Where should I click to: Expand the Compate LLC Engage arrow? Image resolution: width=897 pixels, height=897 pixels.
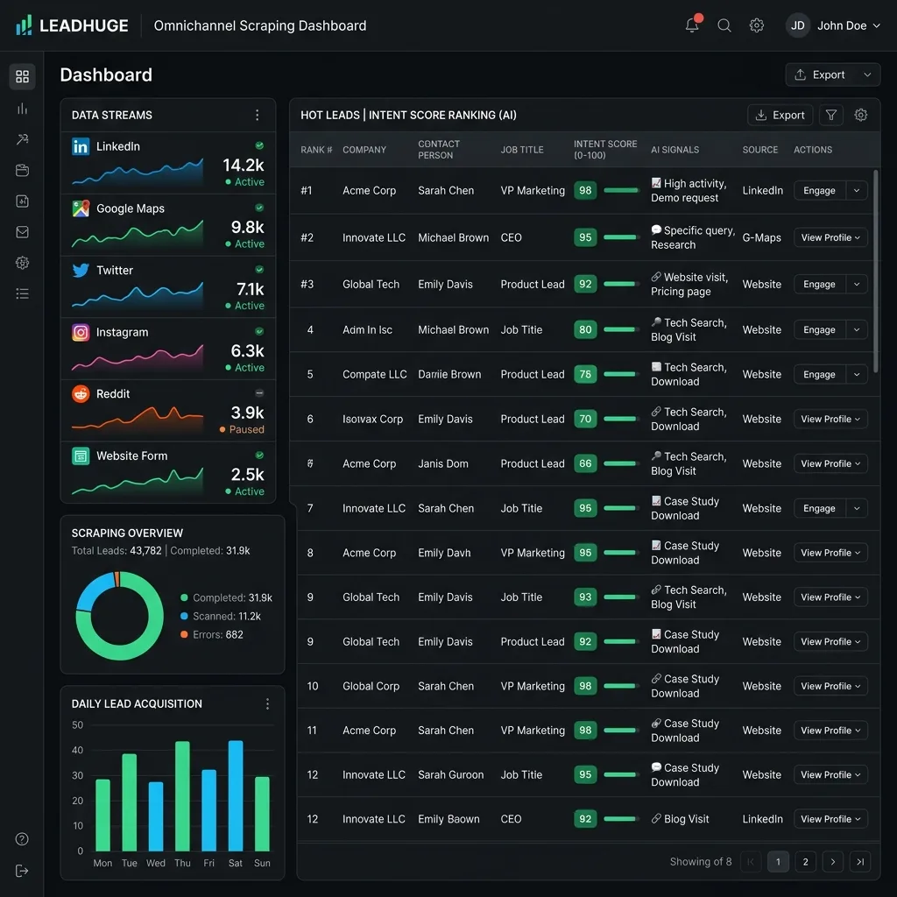tap(857, 374)
